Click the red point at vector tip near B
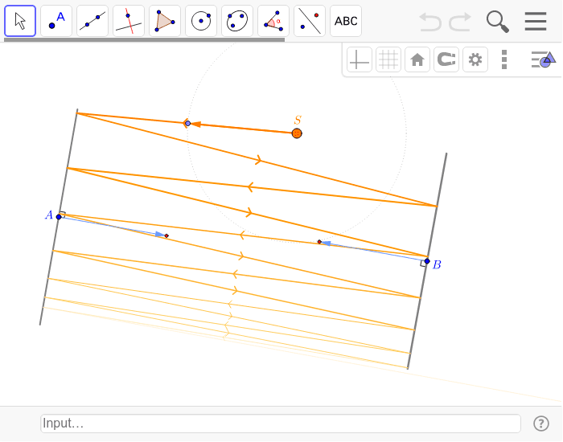Viewport: 563px width, 442px height. point(319,242)
